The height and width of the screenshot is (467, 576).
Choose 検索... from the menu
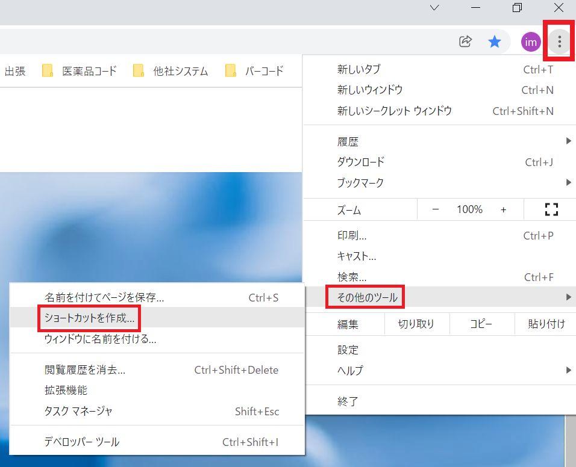(440, 277)
